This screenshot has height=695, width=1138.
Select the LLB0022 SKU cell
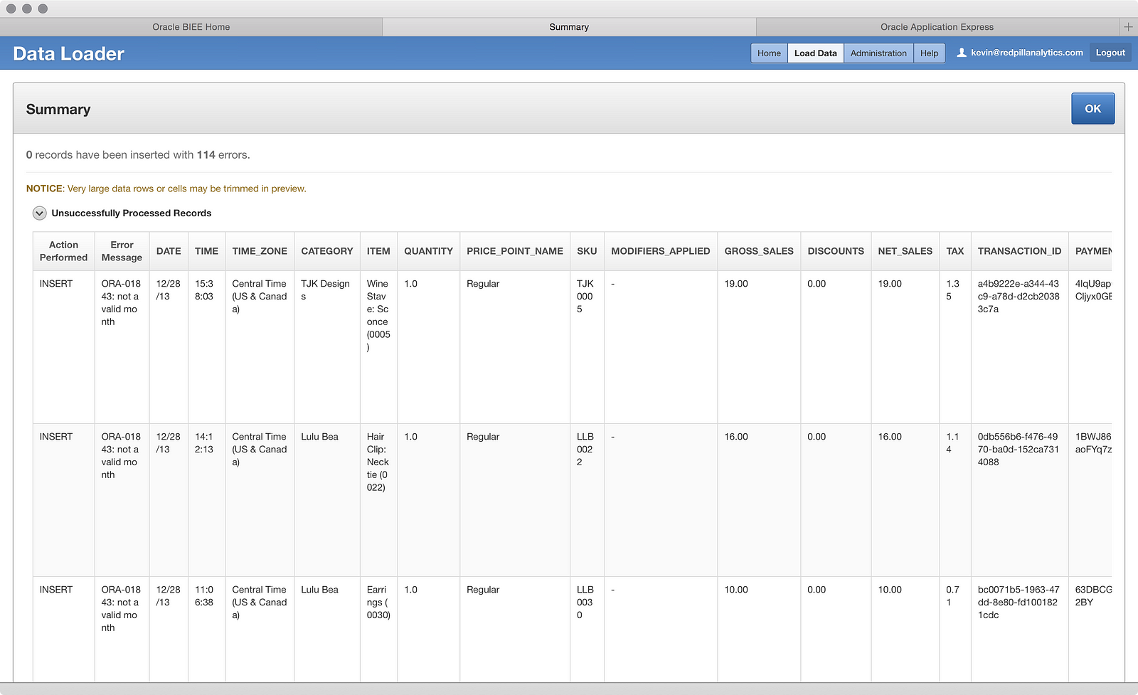587,500
